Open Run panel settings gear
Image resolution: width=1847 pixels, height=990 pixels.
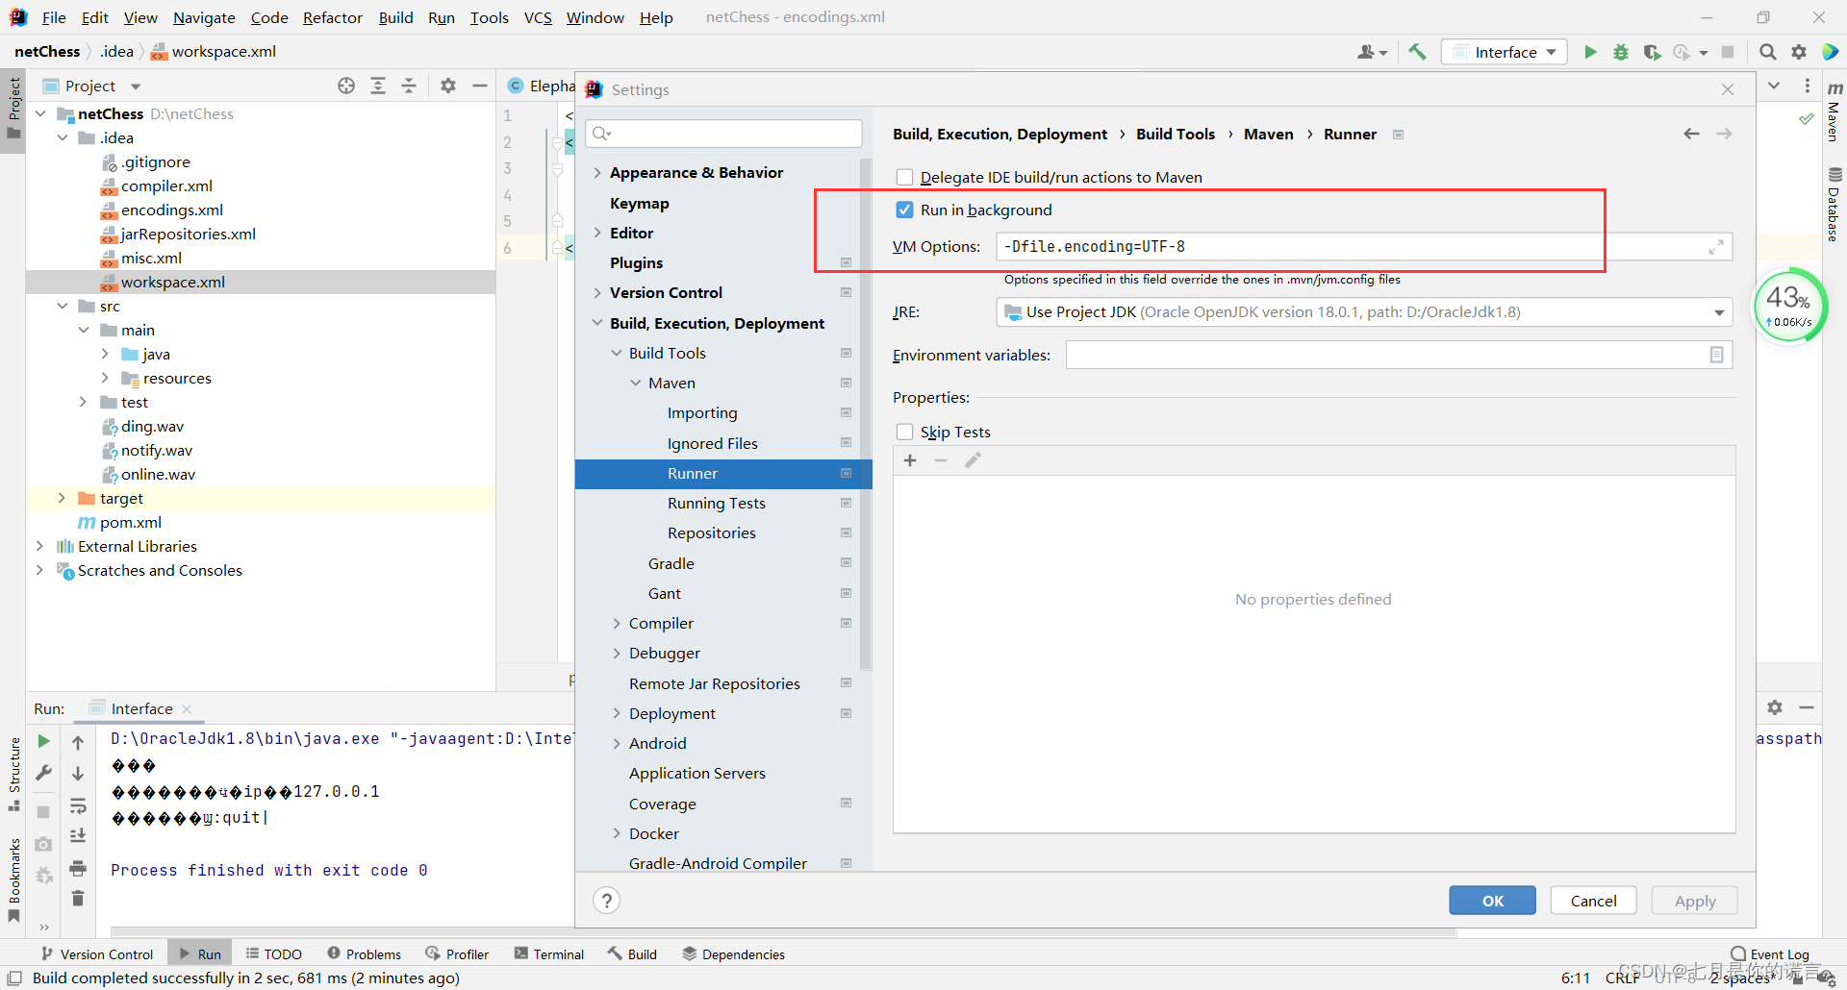click(1775, 707)
